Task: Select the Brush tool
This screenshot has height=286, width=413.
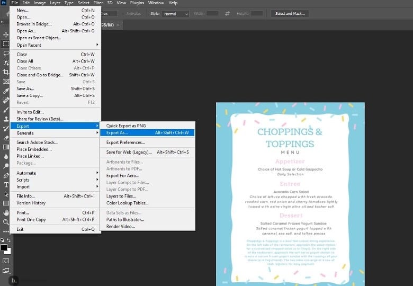Action: pos(6,110)
